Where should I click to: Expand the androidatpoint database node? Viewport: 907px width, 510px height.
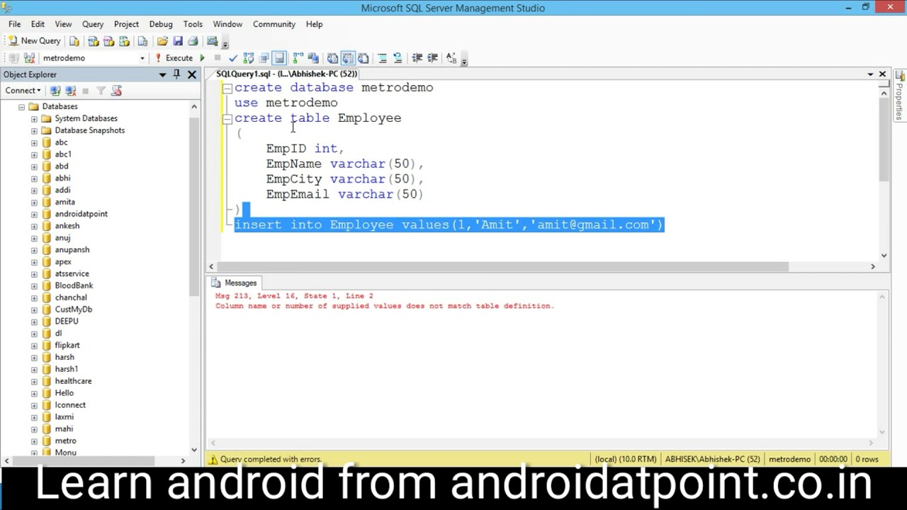click(34, 214)
